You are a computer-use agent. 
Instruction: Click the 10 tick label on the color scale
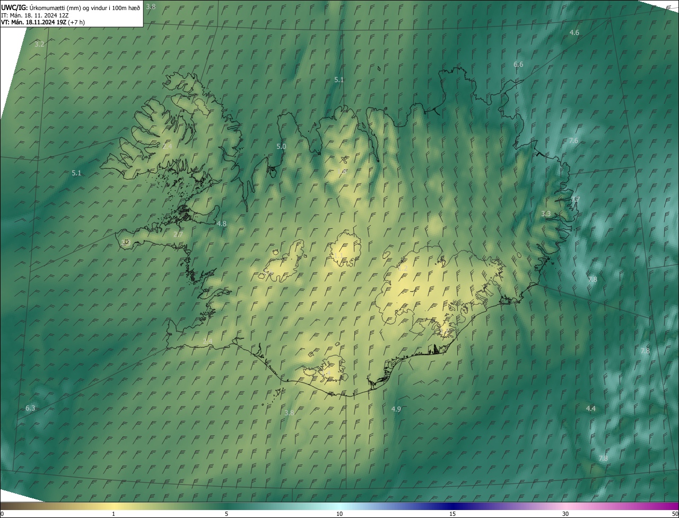point(339,514)
